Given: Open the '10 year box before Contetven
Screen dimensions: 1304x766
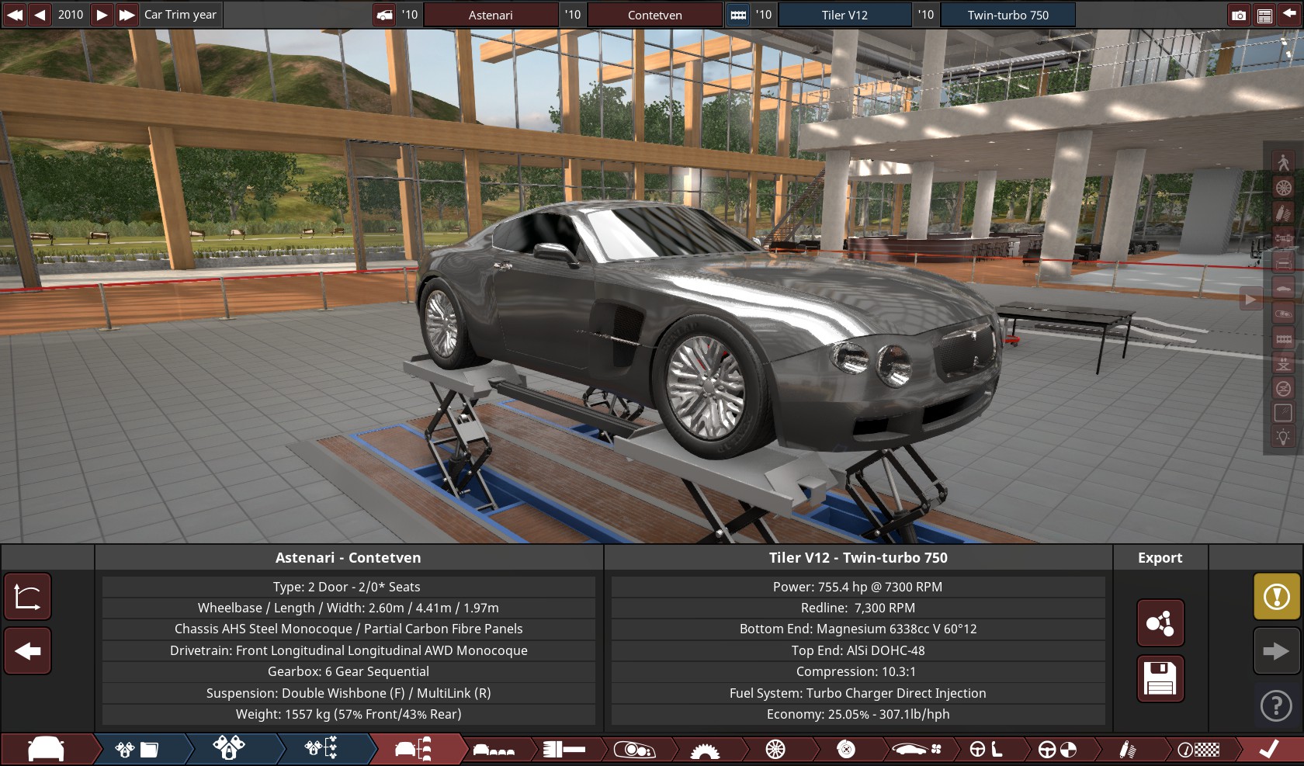Looking at the screenshot, I should click(573, 15).
